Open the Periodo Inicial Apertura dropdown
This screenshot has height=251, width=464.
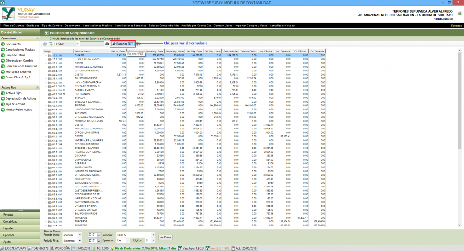[80, 235]
